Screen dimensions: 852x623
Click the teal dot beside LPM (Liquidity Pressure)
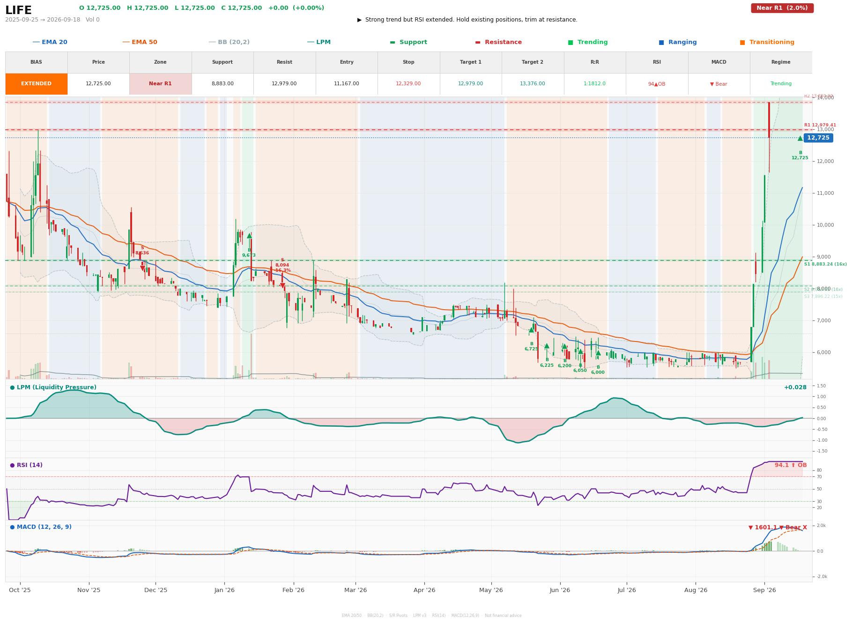point(12,387)
